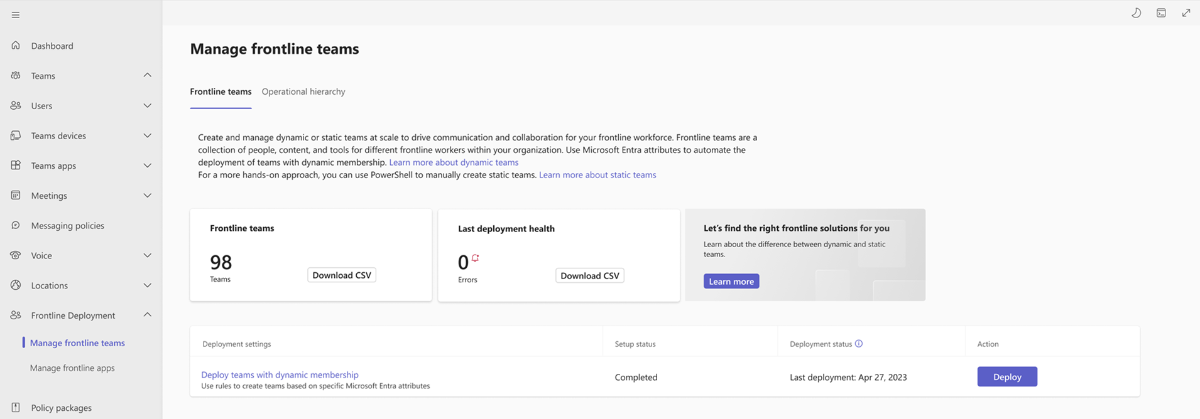This screenshot has width=1200, height=419.
Task: Click the Frontline teams card title
Action: [x=242, y=228]
